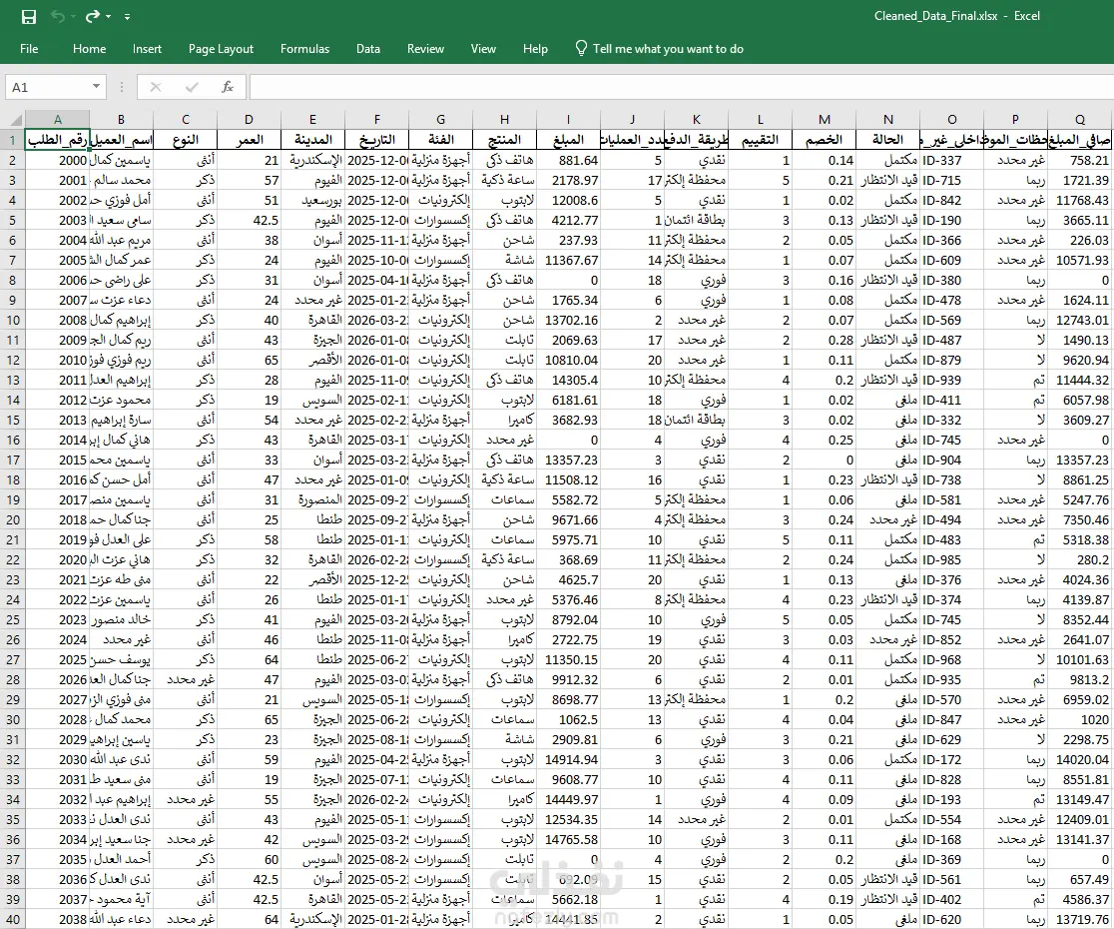Click the Undo arrow icon
Viewport: 1114px width, 929px height.
pyautogui.click(x=59, y=16)
